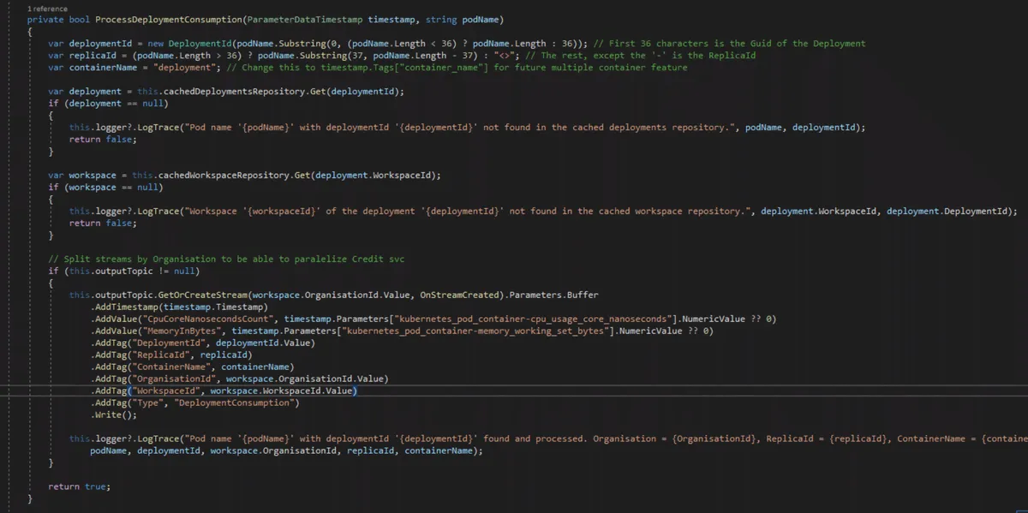Click the "DeploymentConsumption" string literal
This screenshot has width=1028, height=513.
[x=234, y=403]
